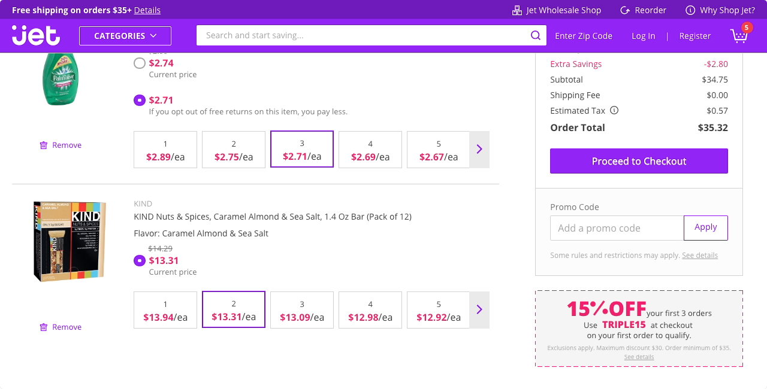The width and height of the screenshot is (767, 389).
Task: Click the trash icon for the Palmolive item
Action: (44, 145)
